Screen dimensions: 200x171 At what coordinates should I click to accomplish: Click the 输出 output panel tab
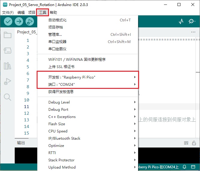[21, 143]
